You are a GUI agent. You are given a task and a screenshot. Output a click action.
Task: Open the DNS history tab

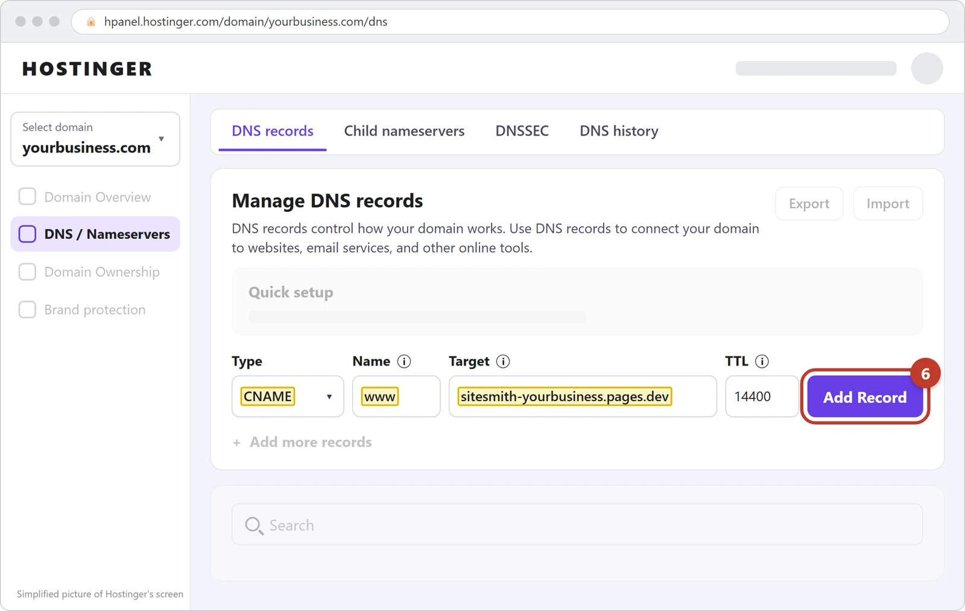tap(619, 131)
